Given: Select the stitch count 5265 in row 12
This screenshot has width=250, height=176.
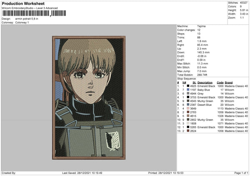Looking at the screenshot, I should pyautogui.click(x=193, y=127).
